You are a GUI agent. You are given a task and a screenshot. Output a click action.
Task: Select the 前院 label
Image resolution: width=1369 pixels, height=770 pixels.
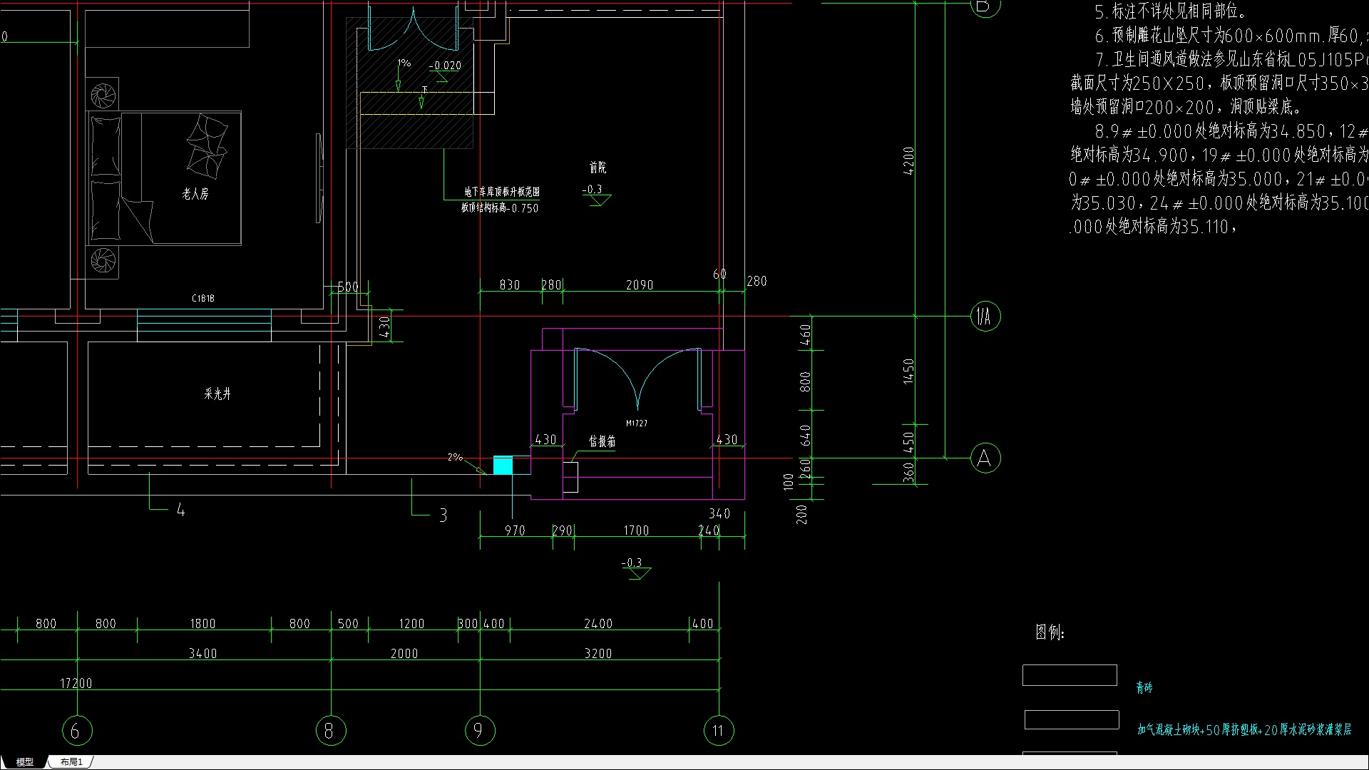(x=598, y=168)
